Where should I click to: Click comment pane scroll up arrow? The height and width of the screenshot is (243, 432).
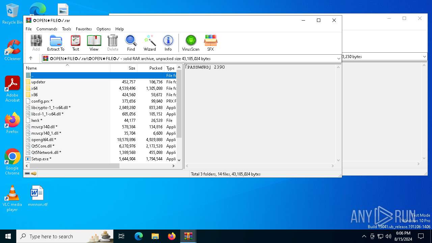pyautogui.click(x=338, y=67)
